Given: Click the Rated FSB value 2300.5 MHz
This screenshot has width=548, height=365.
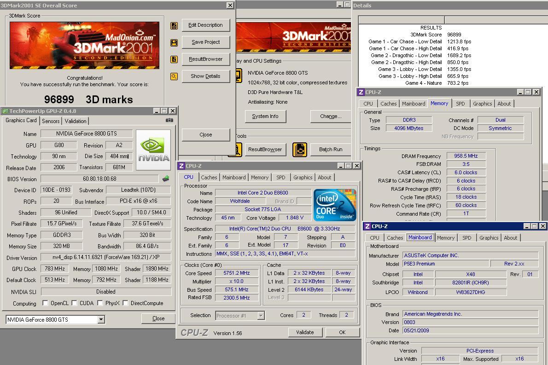Looking at the screenshot, I should click(237, 298).
